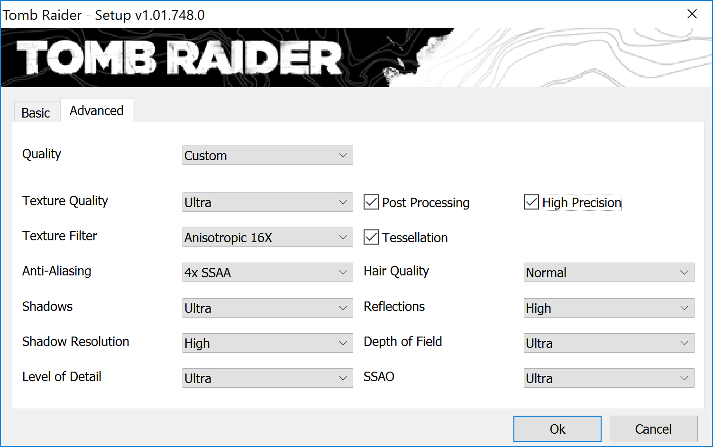Click the Reflections label
Viewport: 713px width, 447px height.
(x=394, y=307)
